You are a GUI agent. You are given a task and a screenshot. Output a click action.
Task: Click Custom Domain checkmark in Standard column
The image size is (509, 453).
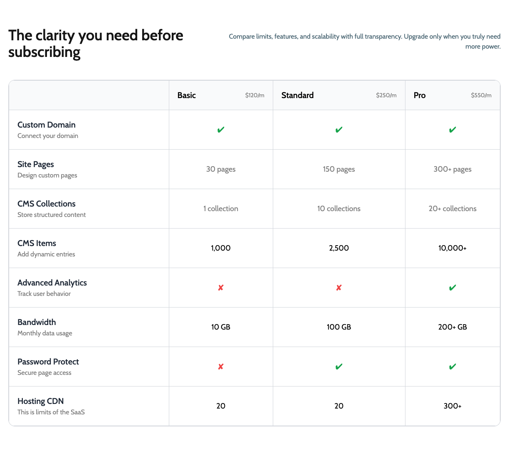click(x=339, y=130)
